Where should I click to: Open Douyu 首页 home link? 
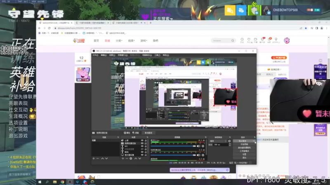pos(96,40)
